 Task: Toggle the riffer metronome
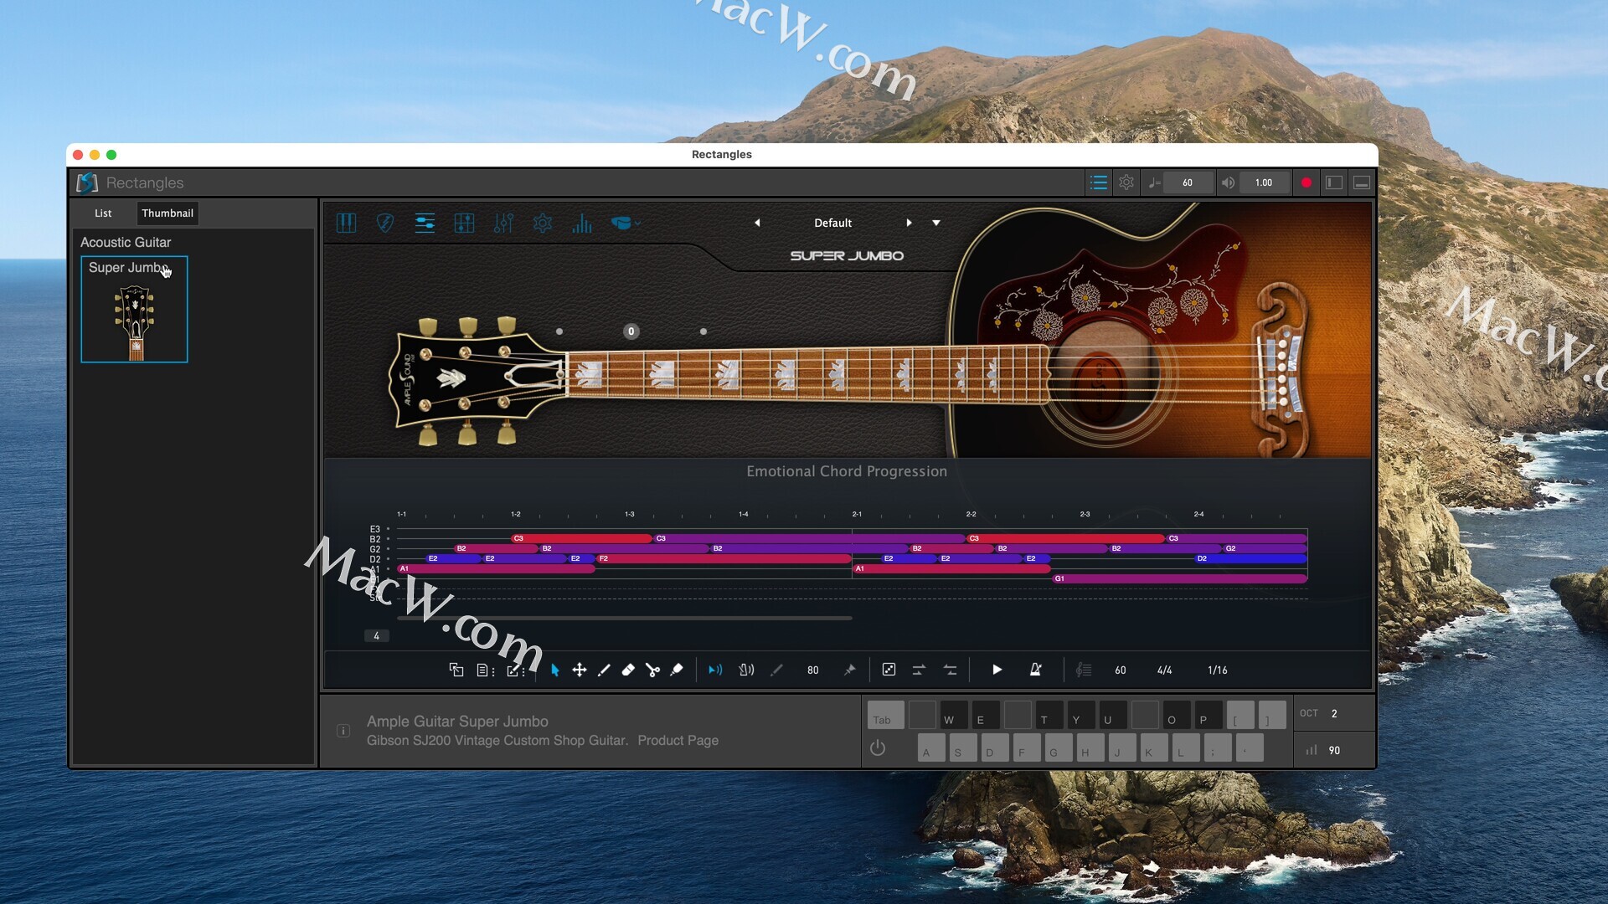point(1035,670)
